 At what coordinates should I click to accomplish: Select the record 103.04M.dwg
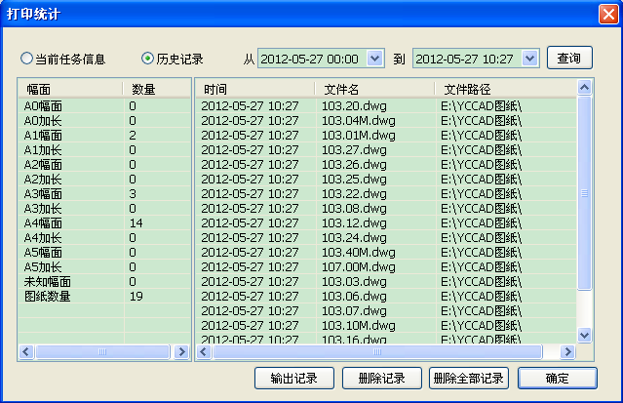386,121
